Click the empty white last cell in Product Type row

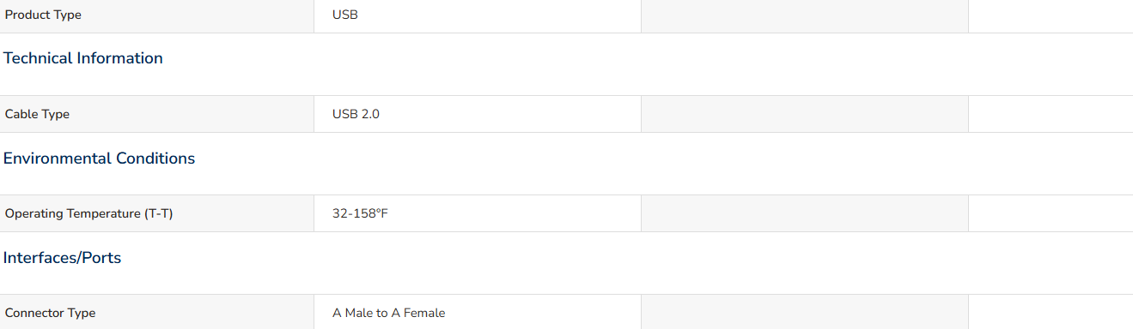tap(1051, 16)
